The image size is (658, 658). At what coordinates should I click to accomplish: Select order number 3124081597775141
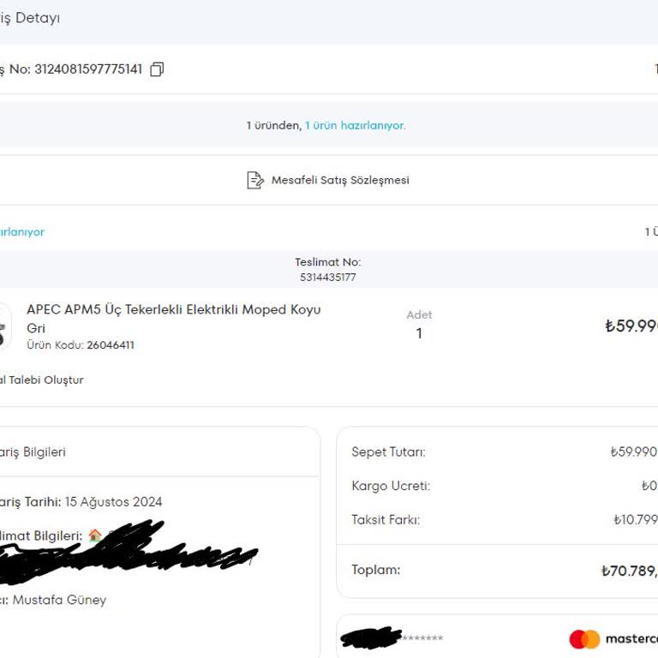[x=88, y=69]
